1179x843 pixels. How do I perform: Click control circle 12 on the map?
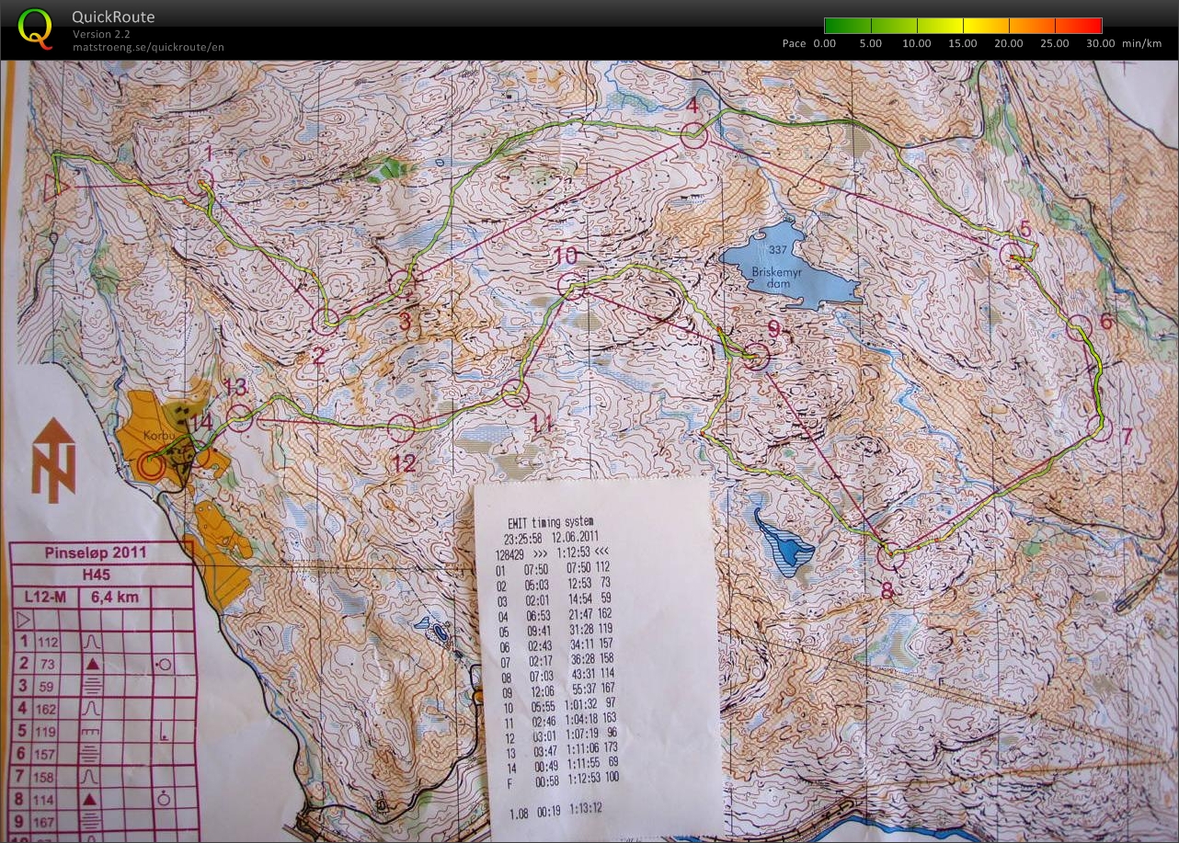pos(401,427)
